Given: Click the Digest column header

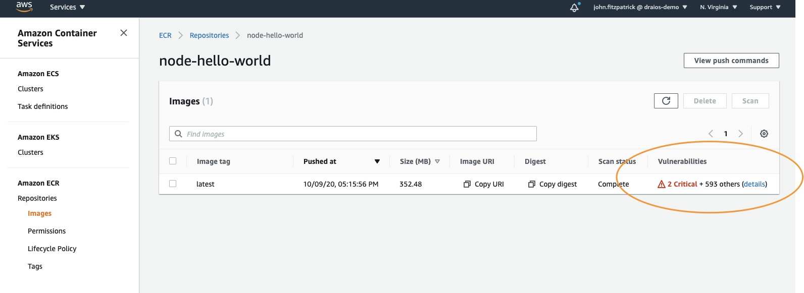Looking at the screenshot, I should pyautogui.click(x=535, y=161).
